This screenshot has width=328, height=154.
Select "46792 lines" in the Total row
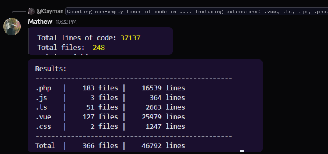tap(163, 146)
